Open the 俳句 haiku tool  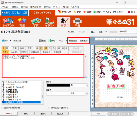click(x=52, y=41)
